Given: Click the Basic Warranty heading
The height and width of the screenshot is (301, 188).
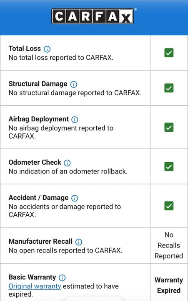Looking at the screenshot, I should 32,277.
